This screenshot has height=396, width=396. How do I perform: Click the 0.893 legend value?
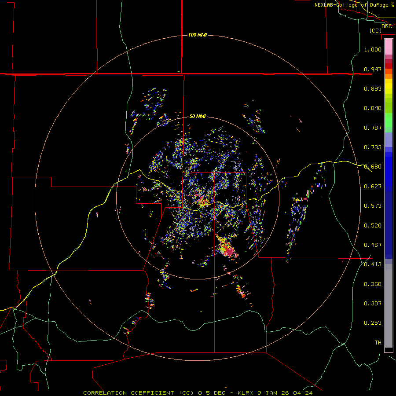[373, 88]
